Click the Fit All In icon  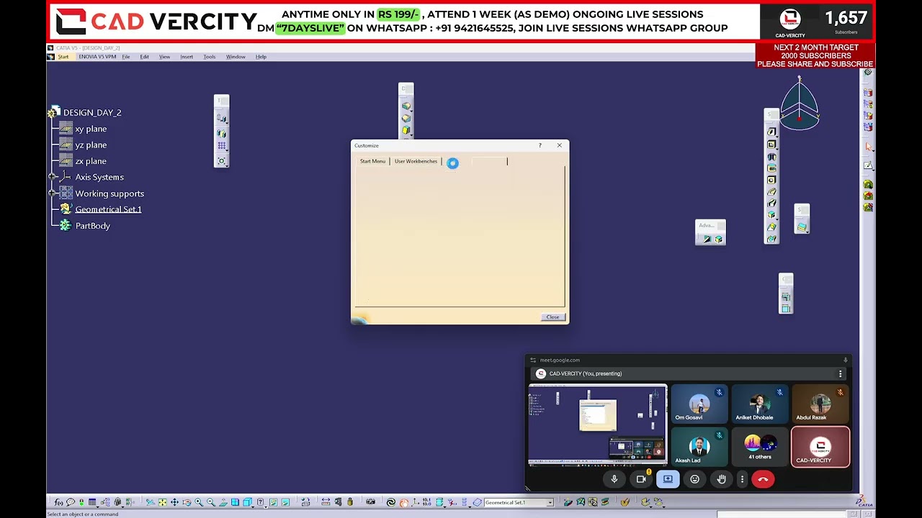point(162,502)
